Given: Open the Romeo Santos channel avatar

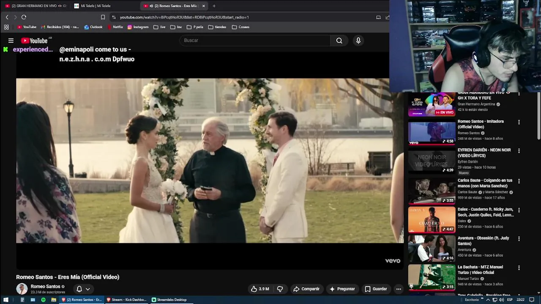Looking at the screenshot, I should click(22, 289).
